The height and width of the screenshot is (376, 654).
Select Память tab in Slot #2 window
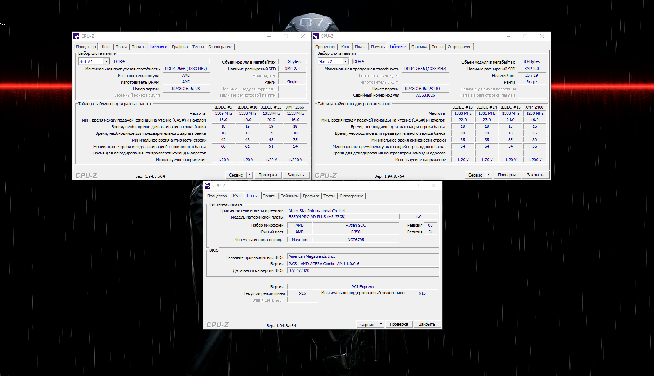[x=378, y=47]
